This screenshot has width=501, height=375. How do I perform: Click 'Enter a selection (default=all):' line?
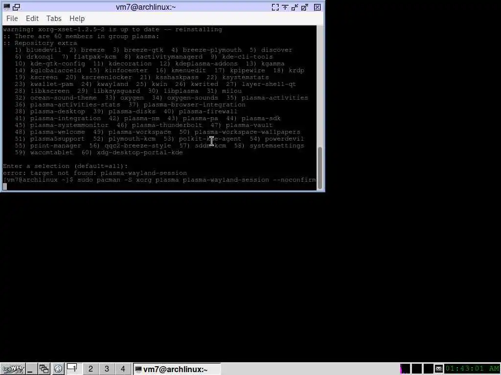point(66,166)
